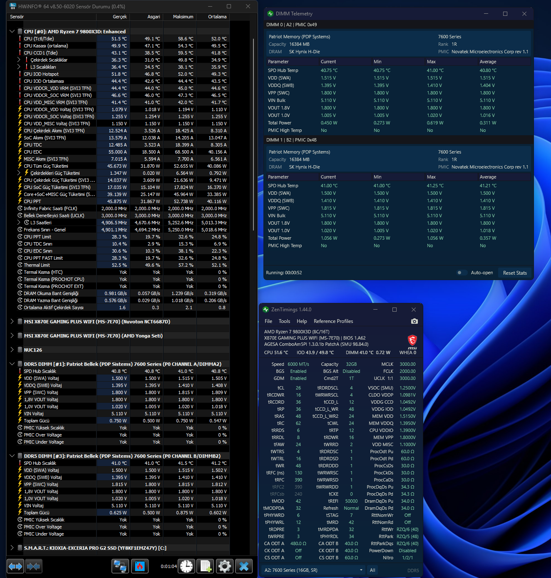Click the 6000 MT/s Speed value in ZenTimings
The height and width of the screenshot is (578, 551).
[298, 364]
